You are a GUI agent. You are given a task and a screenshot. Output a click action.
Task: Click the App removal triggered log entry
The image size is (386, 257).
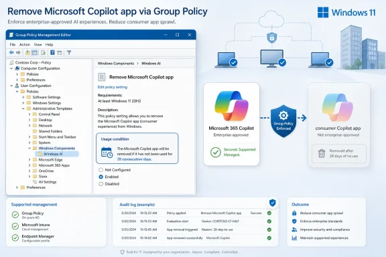pos(182,230)
